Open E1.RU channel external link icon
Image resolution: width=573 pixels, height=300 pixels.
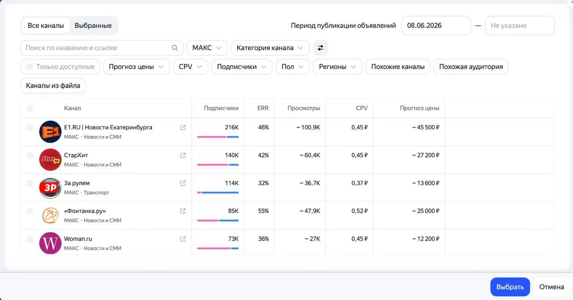[183, 127]
